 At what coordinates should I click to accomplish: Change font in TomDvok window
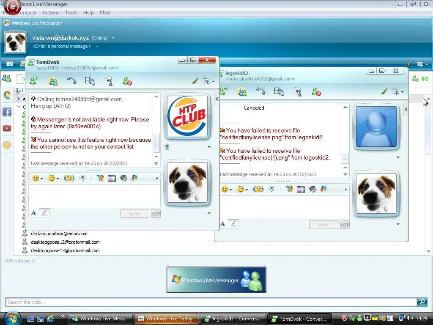point(34,213)
